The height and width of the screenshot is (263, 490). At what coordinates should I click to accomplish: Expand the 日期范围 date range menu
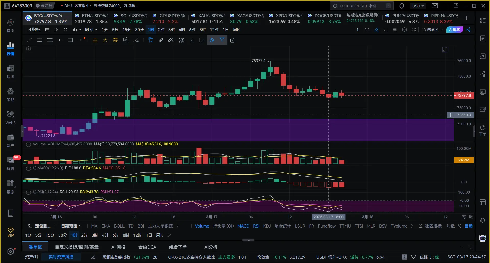click(x=71, y=226)
